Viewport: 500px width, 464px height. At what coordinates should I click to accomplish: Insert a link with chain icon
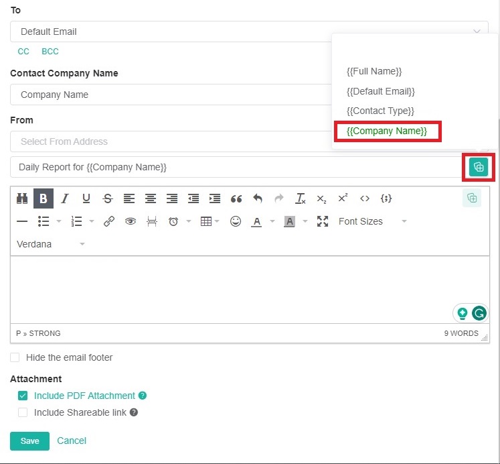click(x=109, y=221)
